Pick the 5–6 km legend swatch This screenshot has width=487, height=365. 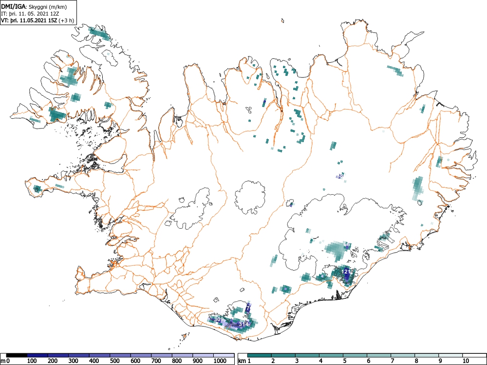click(x=356, y=355)
